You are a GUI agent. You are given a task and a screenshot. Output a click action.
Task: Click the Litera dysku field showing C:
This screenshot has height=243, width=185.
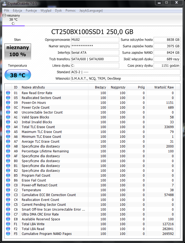95,66
